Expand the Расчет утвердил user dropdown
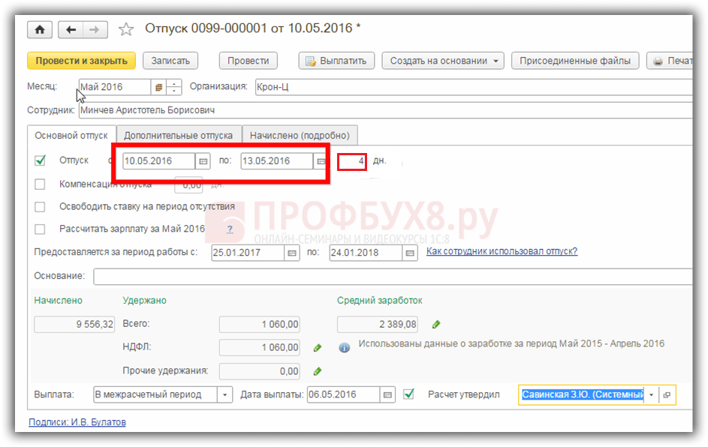 pyautogui.click(x=652, y=394)
